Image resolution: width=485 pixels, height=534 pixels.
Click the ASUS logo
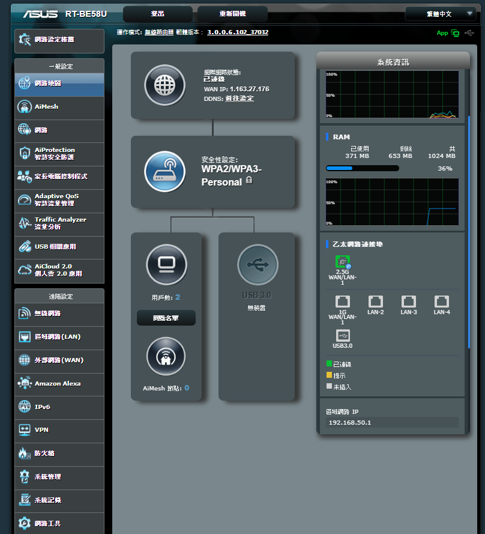pos(40,14)
